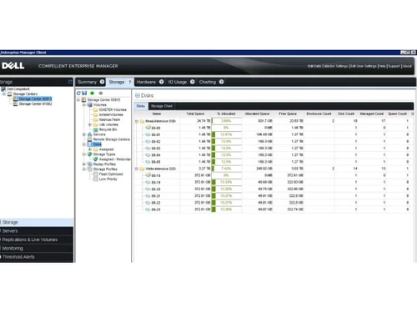Open the Servers navigation section
This screenshot has height=313, width=417.
(37, 231)
